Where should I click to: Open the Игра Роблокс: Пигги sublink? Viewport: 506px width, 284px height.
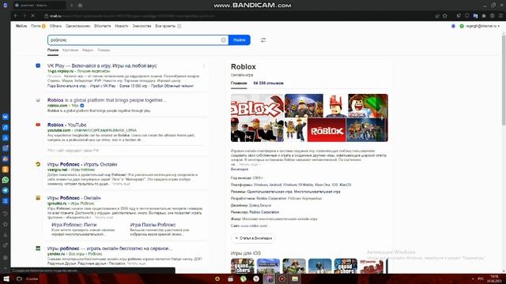click(74, 225)
